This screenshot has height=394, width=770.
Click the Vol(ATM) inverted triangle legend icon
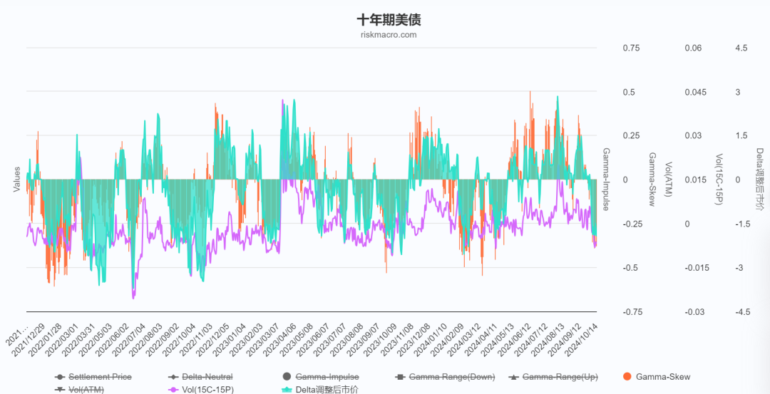tap(60, 390)
